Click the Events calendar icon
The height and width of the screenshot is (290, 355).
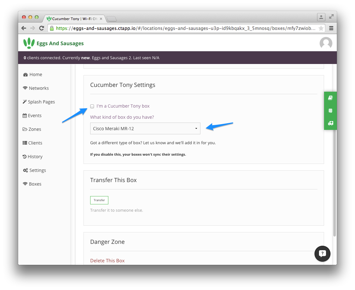(25, 116)
